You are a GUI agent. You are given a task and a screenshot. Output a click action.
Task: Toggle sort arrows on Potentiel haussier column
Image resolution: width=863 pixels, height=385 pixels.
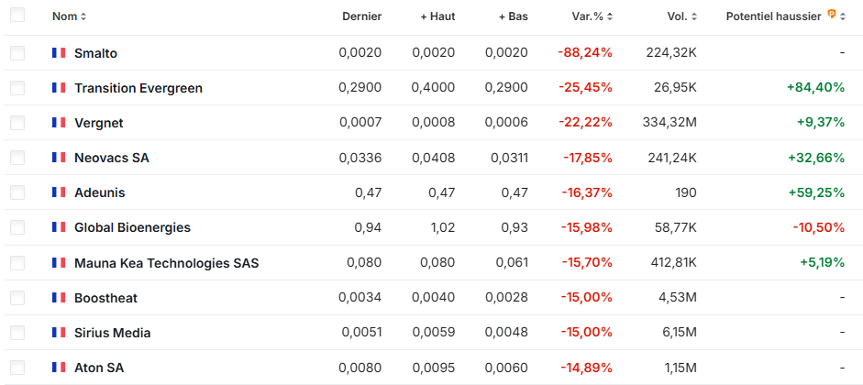[x=845, y=16]
